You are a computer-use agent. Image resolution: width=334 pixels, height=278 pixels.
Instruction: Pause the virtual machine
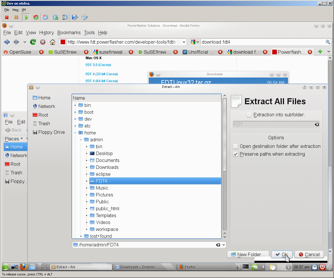16,18
